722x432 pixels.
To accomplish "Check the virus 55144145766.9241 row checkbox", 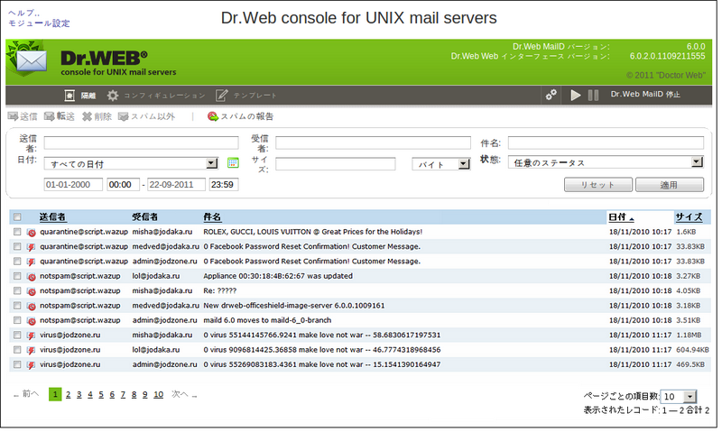I will click(17, 335).
